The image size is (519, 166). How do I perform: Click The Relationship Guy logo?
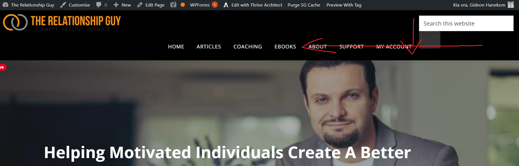tap(62, 22)
